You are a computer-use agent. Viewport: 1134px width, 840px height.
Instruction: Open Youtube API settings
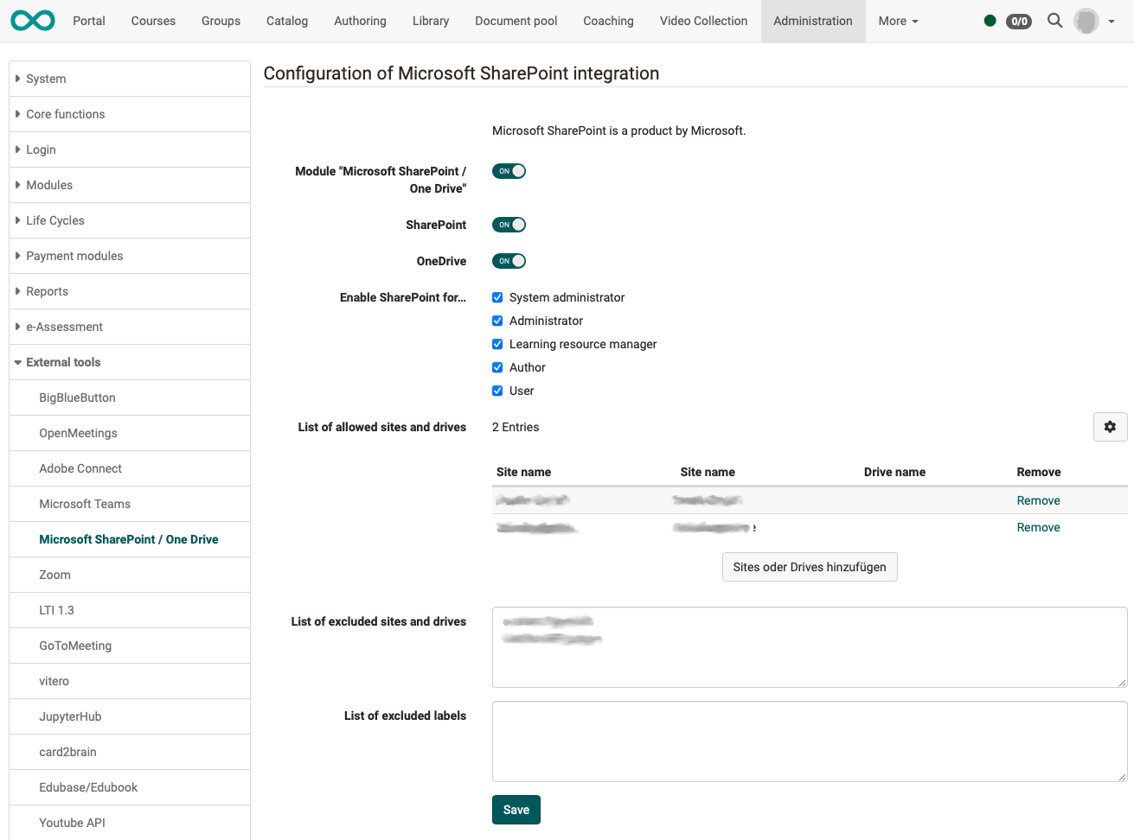point(130,823)
